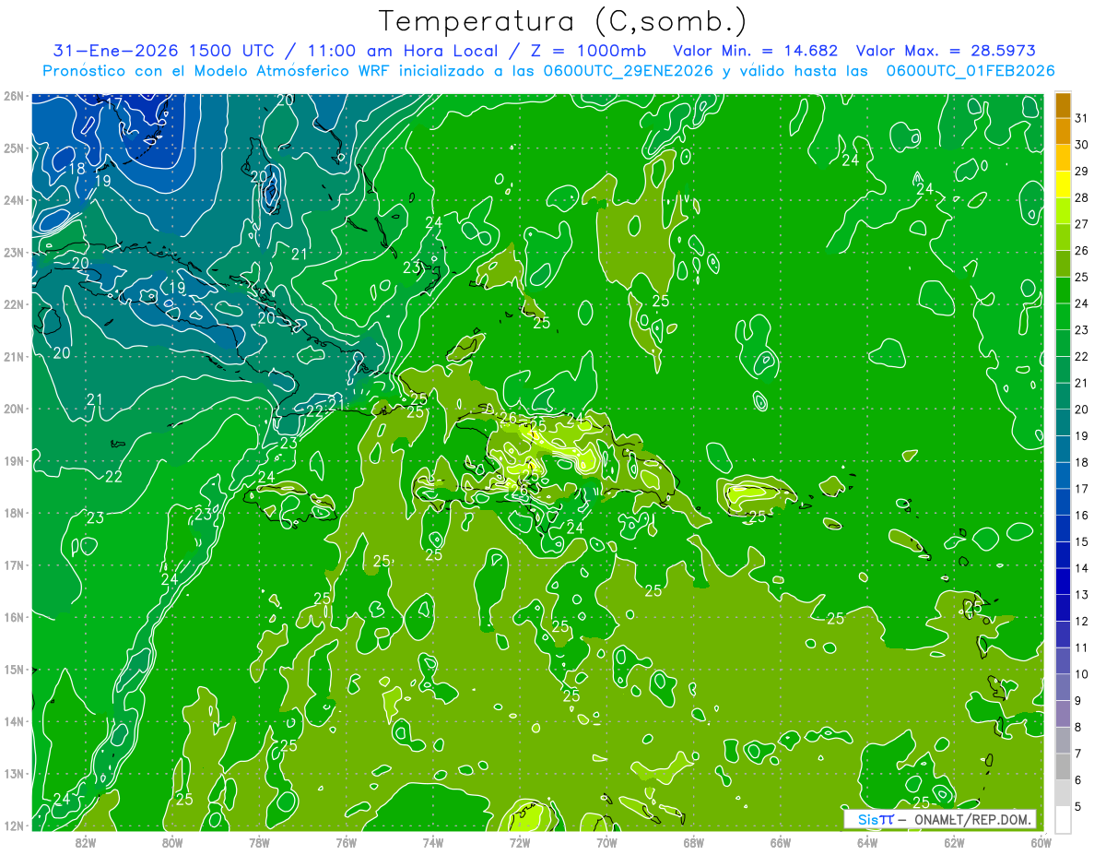Click the colorbar legend value "28"
1106x855 pixels.
click(x=1082, y=197)
